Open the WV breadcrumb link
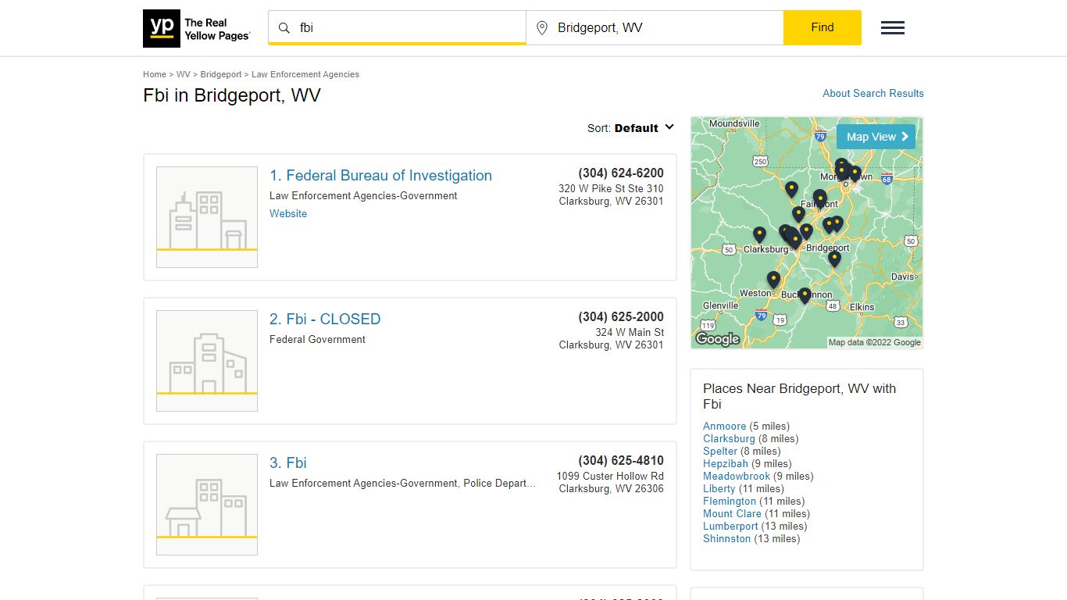The image size is (1067, 600). point(184,74)
